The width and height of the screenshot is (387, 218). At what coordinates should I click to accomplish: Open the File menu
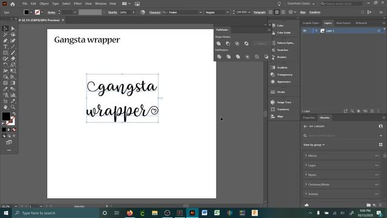pyautogui.click(x=25, y=4)
